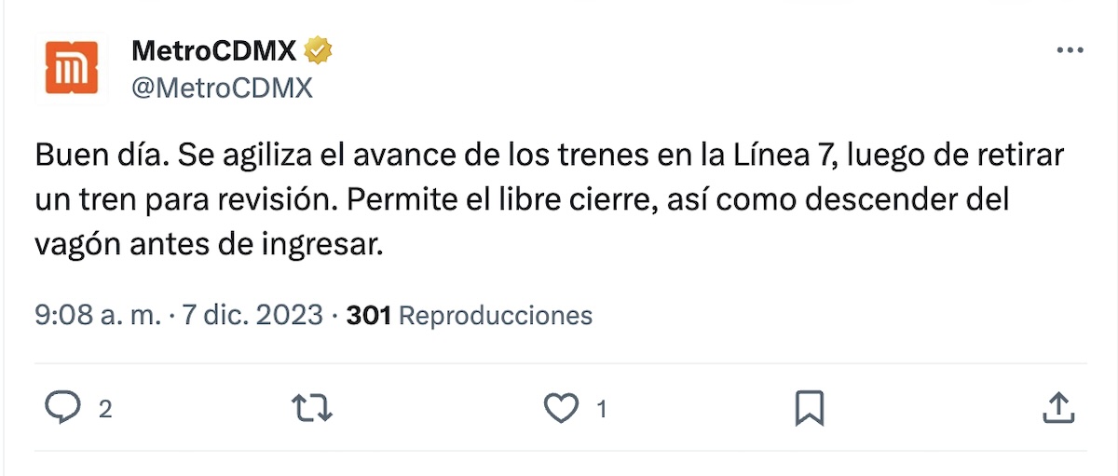Viewport: 1118px width, 476px height.
Task: Like the tweet with the heart icon
Action: point(561,408)
